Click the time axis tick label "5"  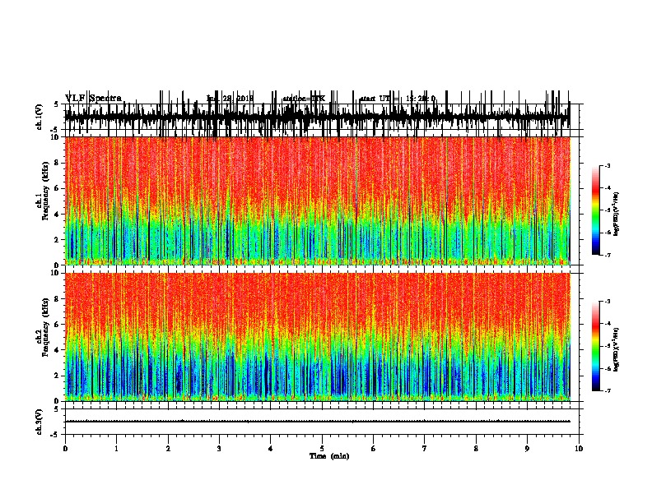coord(322,449)
